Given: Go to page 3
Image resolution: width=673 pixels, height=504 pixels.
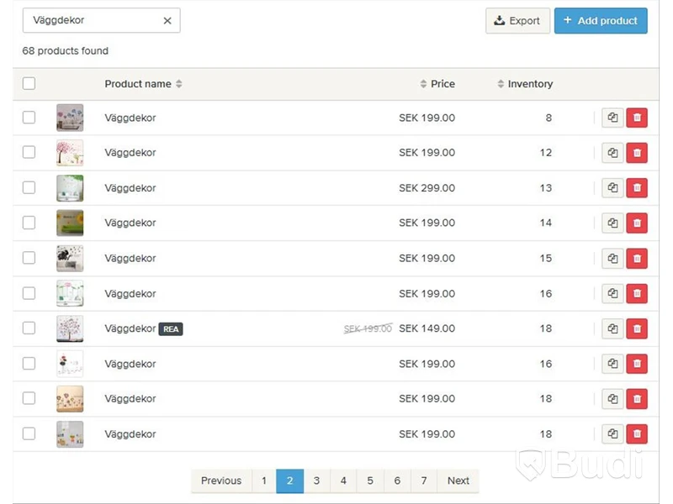Looking at the screenshot, I should point(316,480).
